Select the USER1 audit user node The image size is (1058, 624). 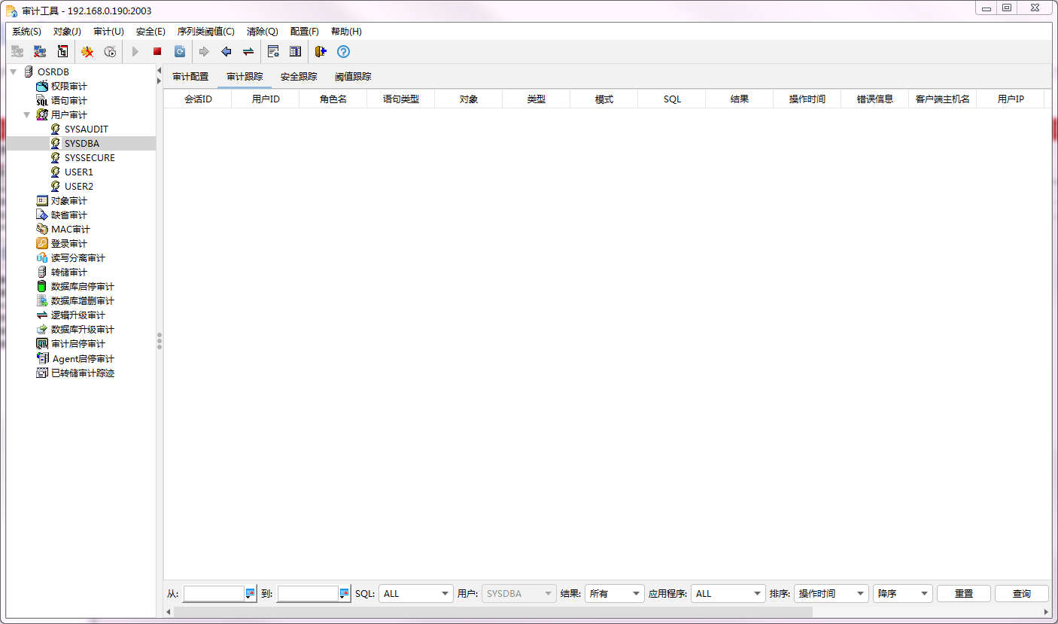pyautogui.click(x=78, y=172)
